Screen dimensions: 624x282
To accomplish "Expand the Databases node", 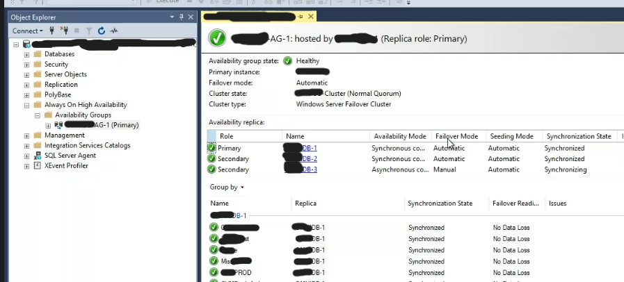I will 26,54.
